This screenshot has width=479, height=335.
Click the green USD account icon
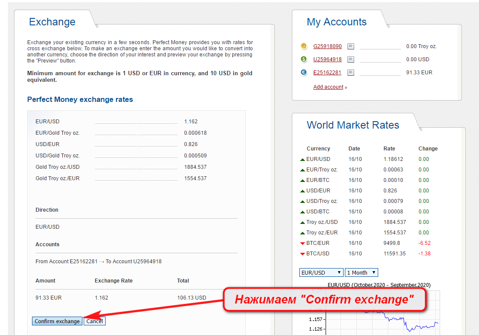point(304,59)
